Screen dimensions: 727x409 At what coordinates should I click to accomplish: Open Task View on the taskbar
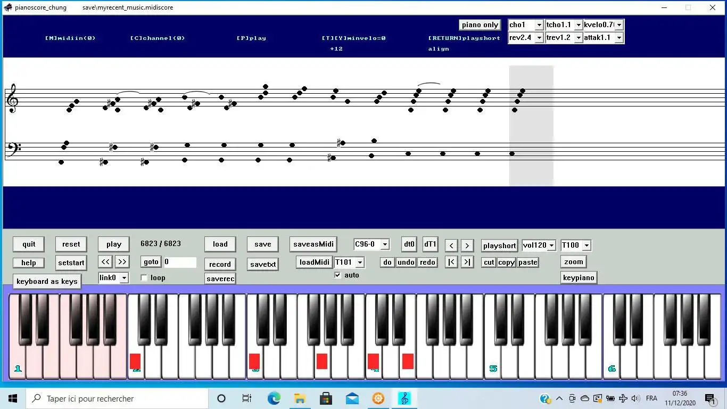[x=247, y=398]
